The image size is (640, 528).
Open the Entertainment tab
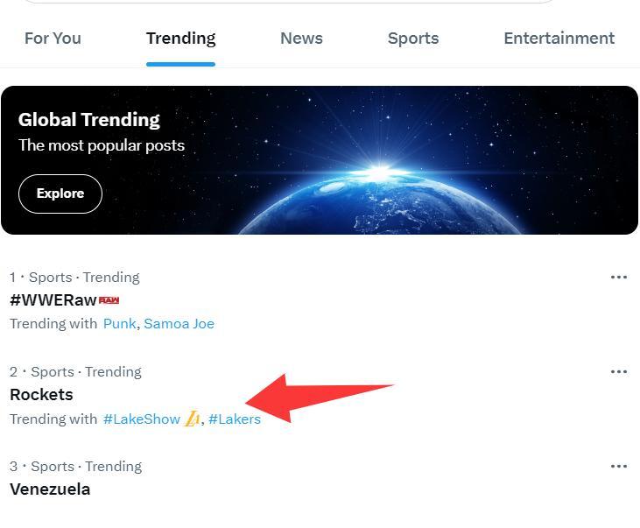(559, 39)
